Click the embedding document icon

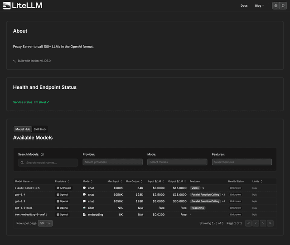click(84, 215)
